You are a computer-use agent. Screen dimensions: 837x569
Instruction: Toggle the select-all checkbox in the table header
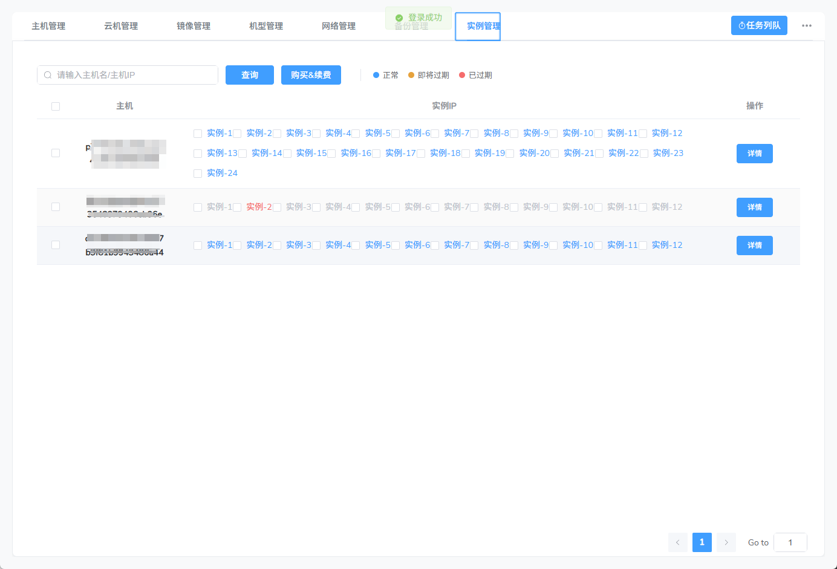tap(56, 106)
